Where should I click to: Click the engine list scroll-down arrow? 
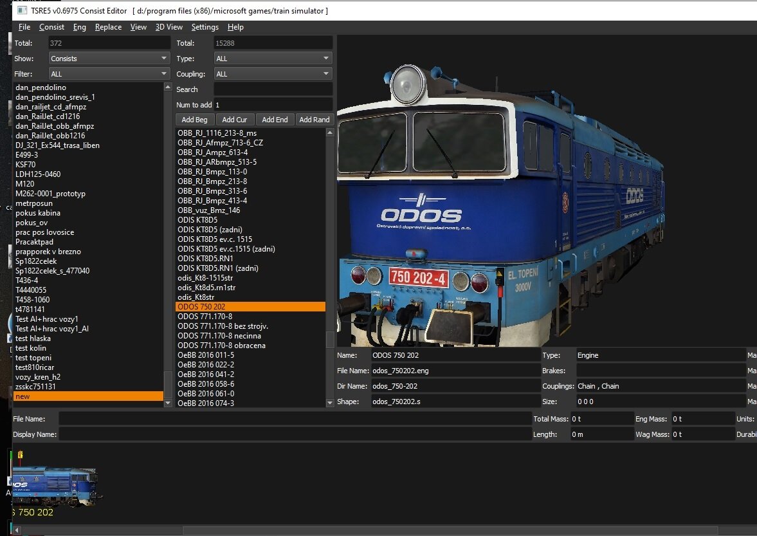[x=330, y=403]
